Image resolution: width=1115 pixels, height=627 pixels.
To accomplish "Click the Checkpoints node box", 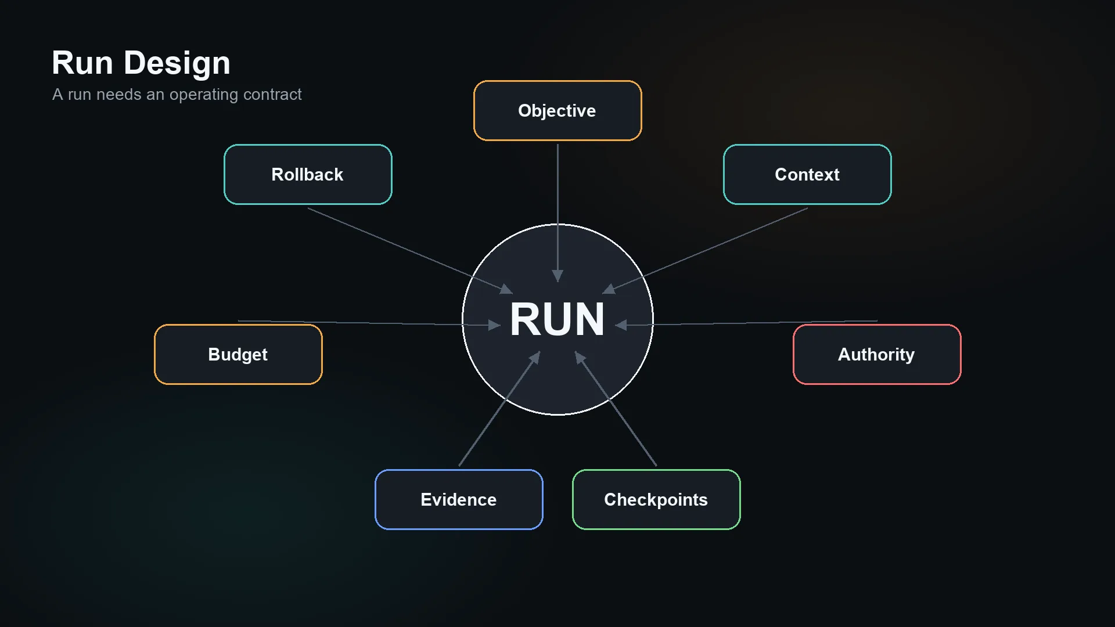I will click(656, 499).
